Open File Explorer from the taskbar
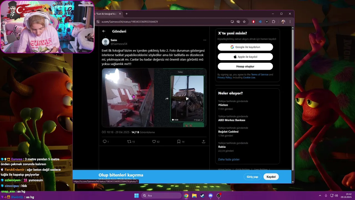 pos(194,196)
